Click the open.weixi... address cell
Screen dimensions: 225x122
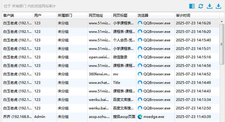click(99, 57)
